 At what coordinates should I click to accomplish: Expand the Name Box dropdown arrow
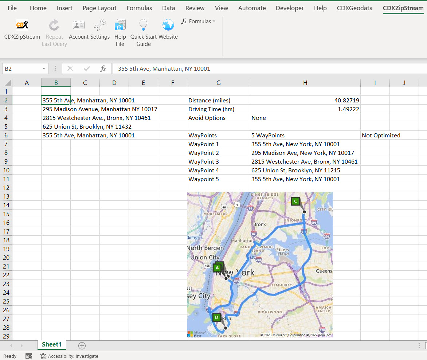tap(44, 69)
